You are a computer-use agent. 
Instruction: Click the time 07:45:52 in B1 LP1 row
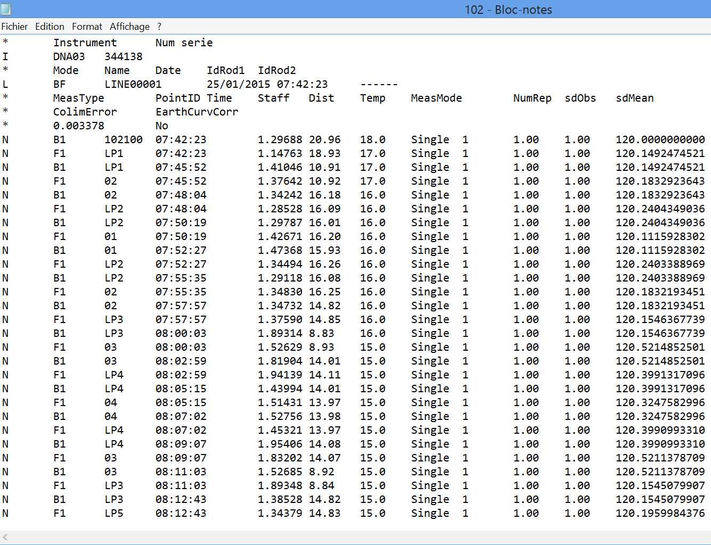[x=181, y=167]
